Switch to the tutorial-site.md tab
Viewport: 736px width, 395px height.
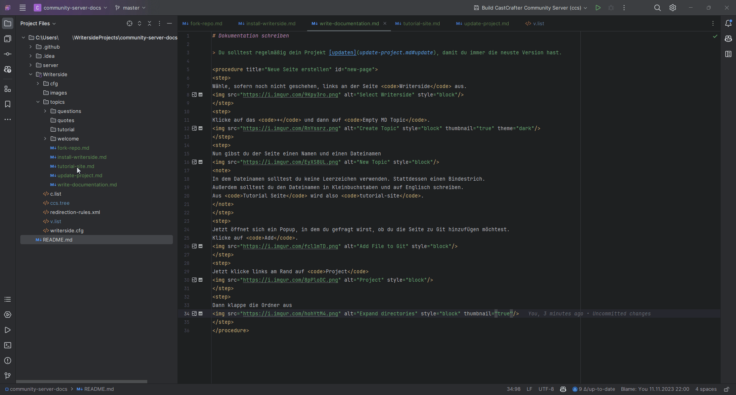421,24
